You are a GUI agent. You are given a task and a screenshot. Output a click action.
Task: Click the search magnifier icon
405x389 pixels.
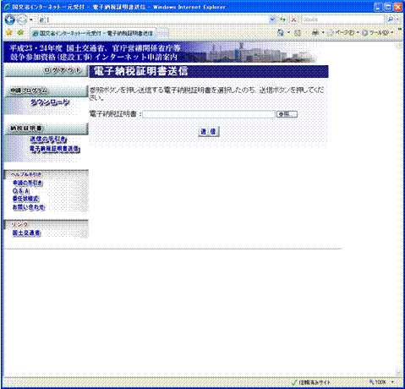391,19
